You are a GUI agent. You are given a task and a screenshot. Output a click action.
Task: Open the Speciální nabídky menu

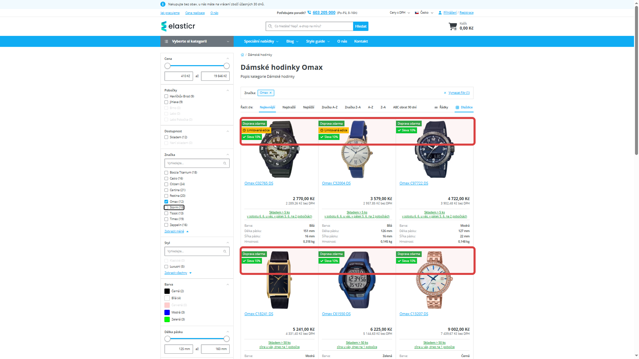coord(261,42)
